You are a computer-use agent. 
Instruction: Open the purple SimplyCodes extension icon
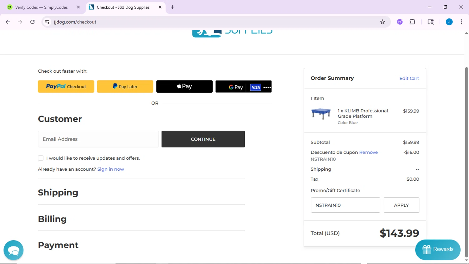tap(400, 22)
